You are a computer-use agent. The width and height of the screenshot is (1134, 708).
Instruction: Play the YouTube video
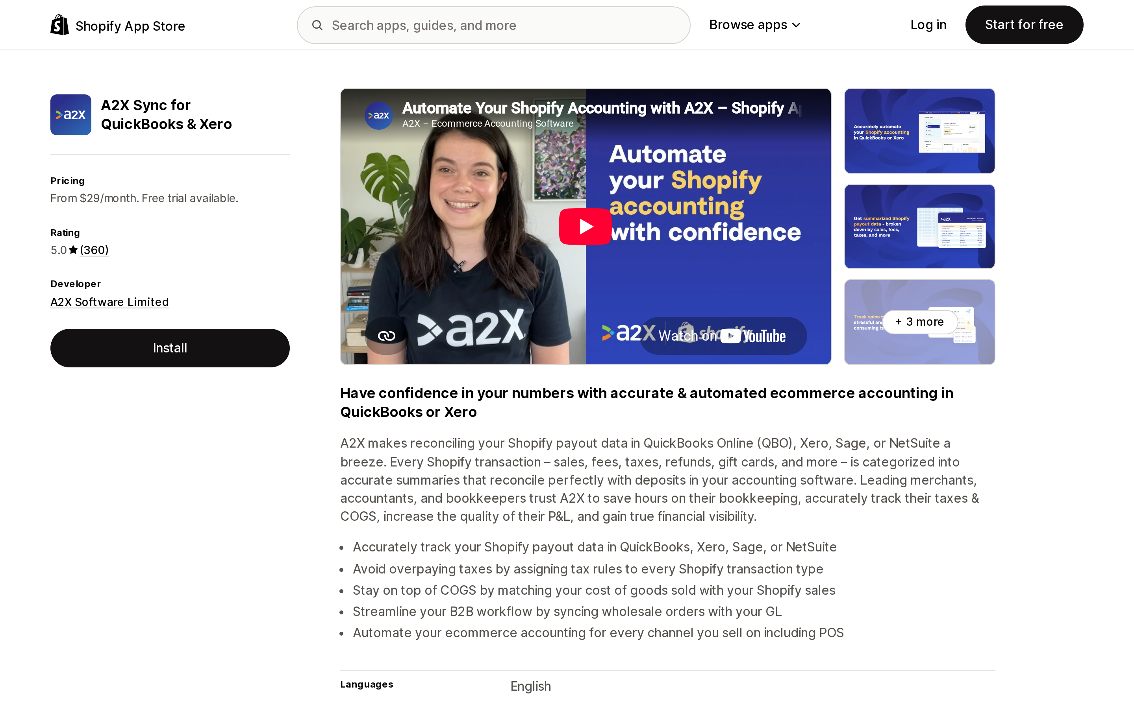585,227
